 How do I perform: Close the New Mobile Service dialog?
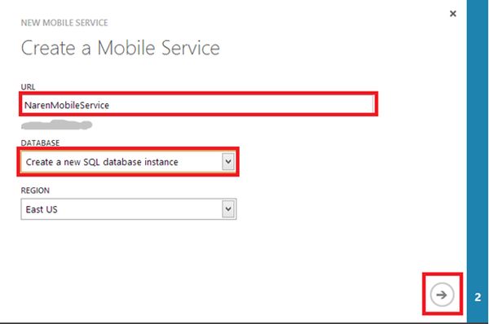coord(453,13)
